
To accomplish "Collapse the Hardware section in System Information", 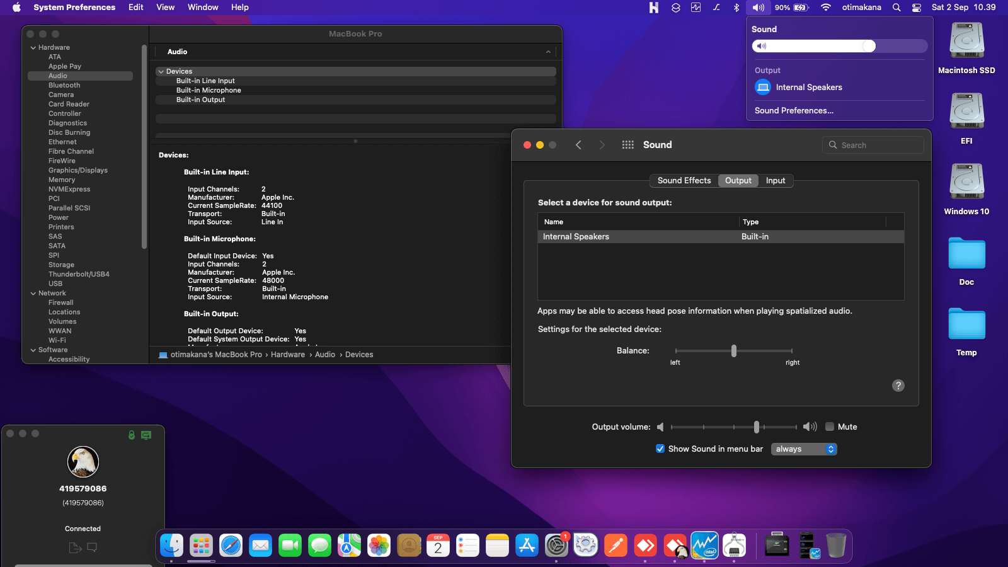I will pos(33,48).
